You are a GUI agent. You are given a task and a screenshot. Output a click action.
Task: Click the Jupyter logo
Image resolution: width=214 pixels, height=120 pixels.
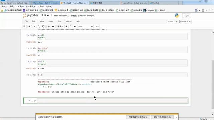[31, 16]
